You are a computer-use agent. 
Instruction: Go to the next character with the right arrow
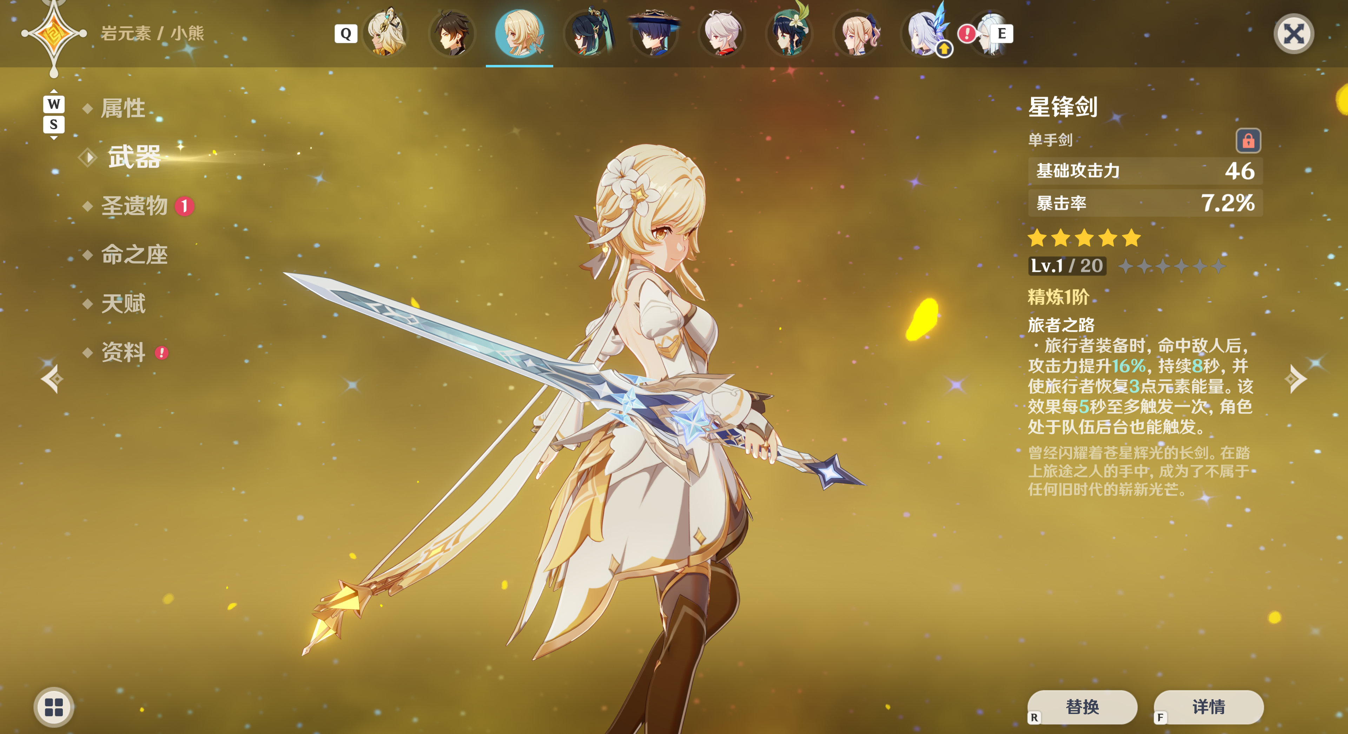click(1296, 378)
